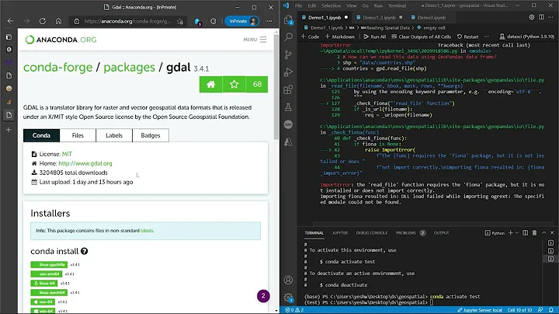The image size is (559, 314).
Task: Click the Cell 10 of 10 status
Action: [519, 310]
